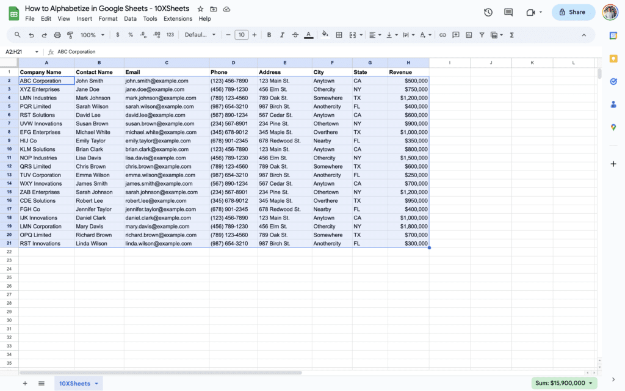The image size is (625, 391).
Task: Toggle italic formatting
Action: [283, 35]
